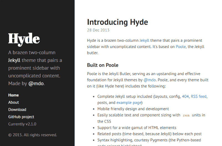Click the 28 Dec 2013 post date
Image resolution: width=222 pixels, height=146 pixels.
pyautogui.click(x=98, y=30)
